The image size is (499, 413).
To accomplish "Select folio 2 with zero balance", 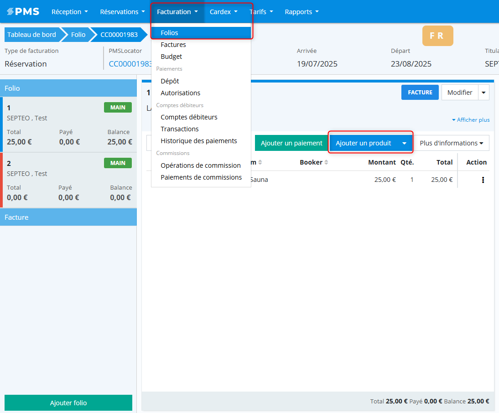I will click(69, 180).
